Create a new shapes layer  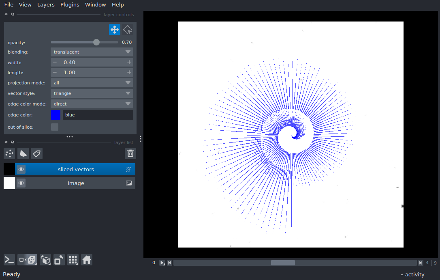point(23,153)
